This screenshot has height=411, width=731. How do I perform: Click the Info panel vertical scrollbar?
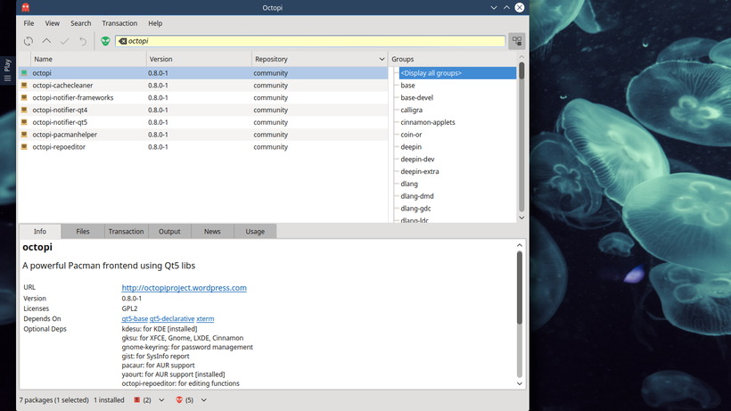(520, 315)
